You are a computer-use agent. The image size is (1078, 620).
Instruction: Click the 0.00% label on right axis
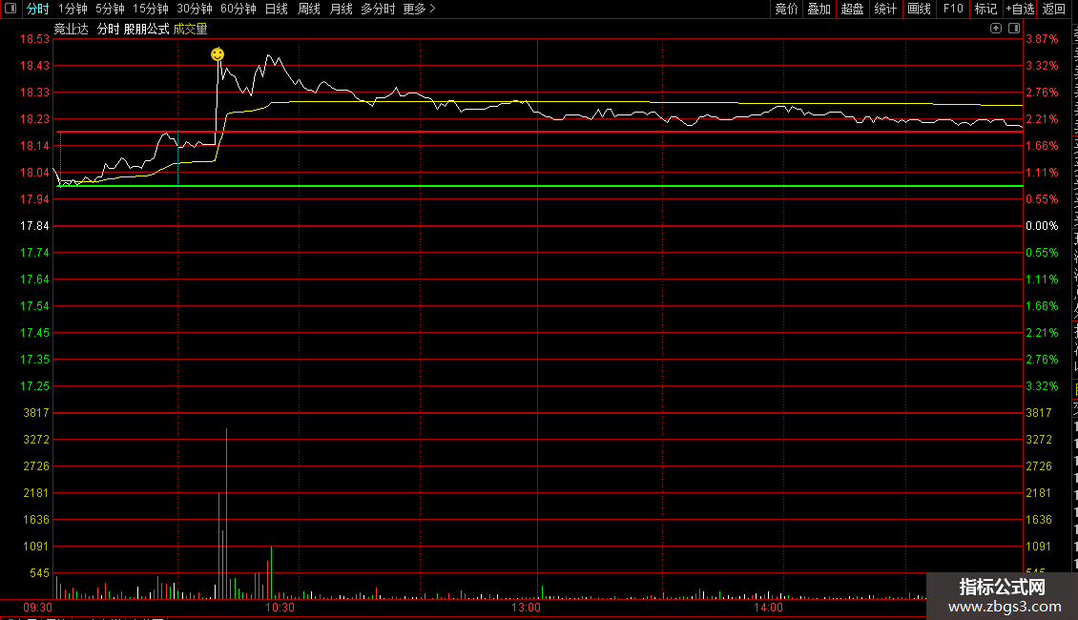point(1043,226)
